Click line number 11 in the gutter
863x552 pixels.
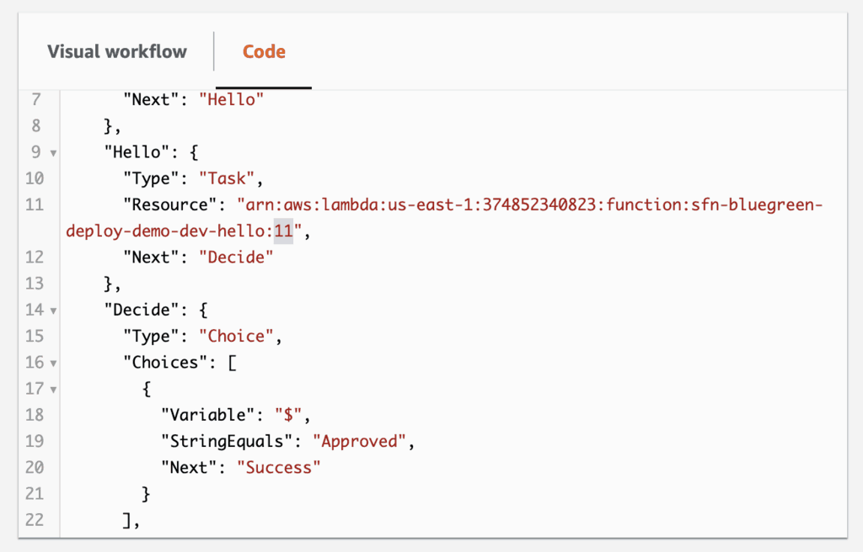35,204
